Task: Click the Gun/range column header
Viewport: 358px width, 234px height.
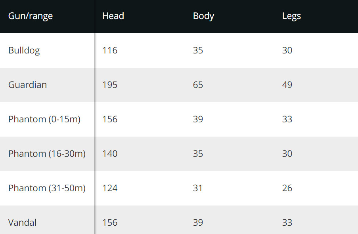Action: (31, 16)
